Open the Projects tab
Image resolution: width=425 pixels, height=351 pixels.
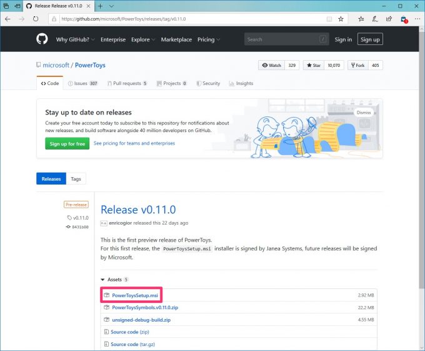click(x=172, y=83)
